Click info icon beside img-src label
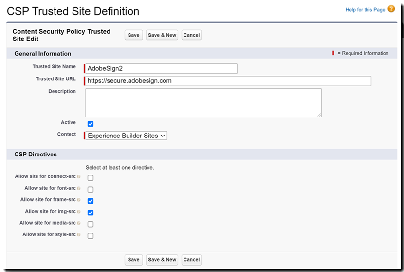The width and height of the screenshot is (404, 272). [x=79, y=212]
